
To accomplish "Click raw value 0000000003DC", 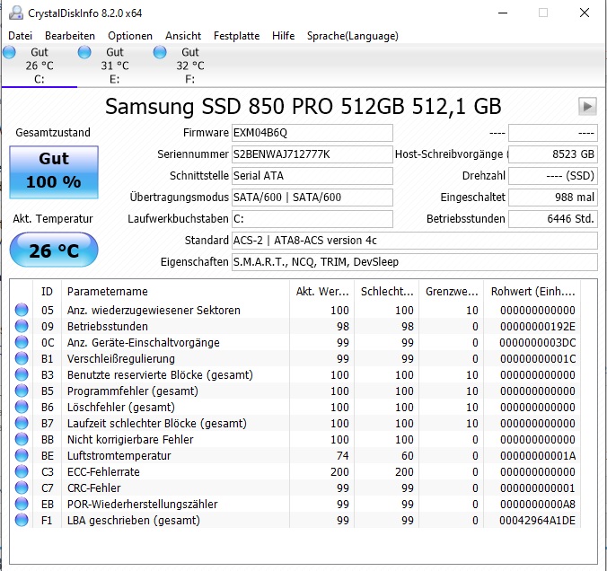I will [x=537, y=343].
